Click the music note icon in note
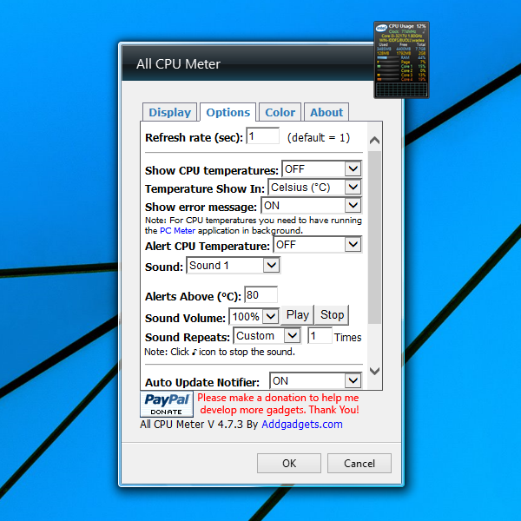The height and width of the screenshot is (521, 521). tap(194, 352)
